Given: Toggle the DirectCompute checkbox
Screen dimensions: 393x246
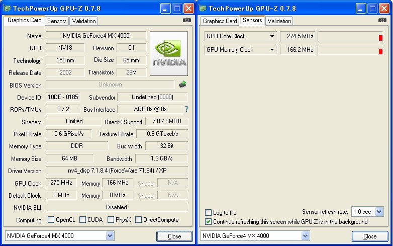Looking at the screenshot, I should click(x=138, y=220).
